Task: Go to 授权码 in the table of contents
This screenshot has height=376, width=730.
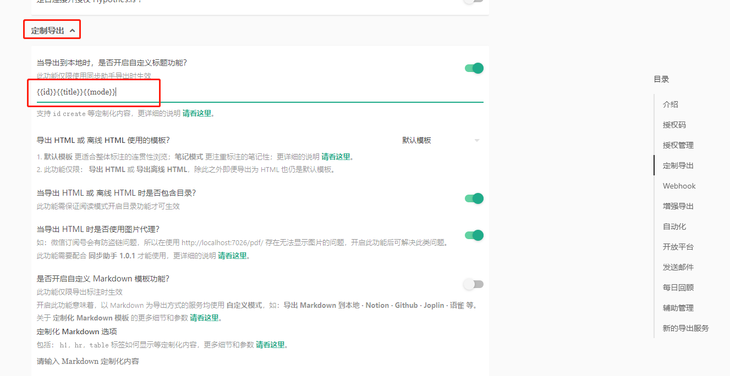Action: click(x=674, y=125)
